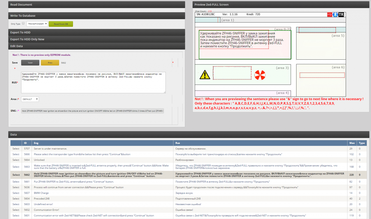Select the BMW Charge row 5607
371x219 pixels.
click(x=16, y=193)
